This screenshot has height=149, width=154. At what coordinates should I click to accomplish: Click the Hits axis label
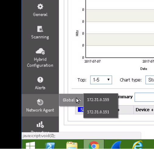point(77,33)
